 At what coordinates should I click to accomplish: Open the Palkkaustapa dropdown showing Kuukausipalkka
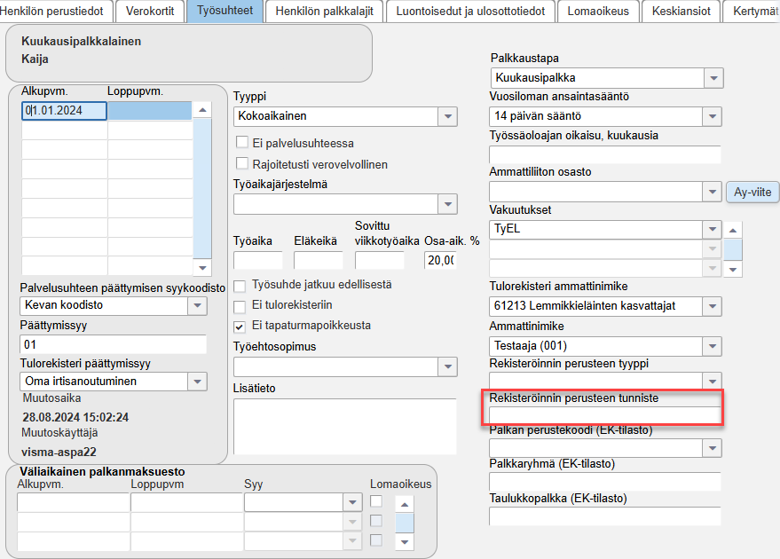713,77
